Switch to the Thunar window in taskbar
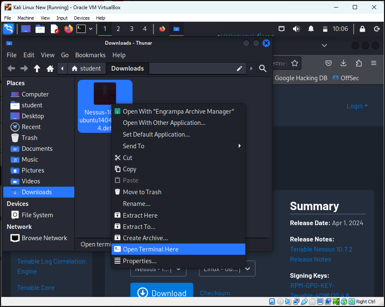Image resolution: width=385 pixels, height=307 pixels. [x=176, y=29]
